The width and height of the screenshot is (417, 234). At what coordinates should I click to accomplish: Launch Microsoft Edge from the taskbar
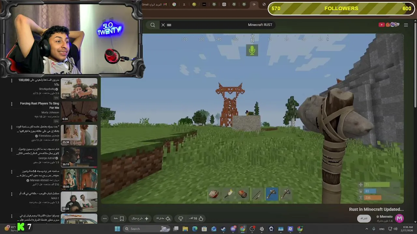pos(195,229)
